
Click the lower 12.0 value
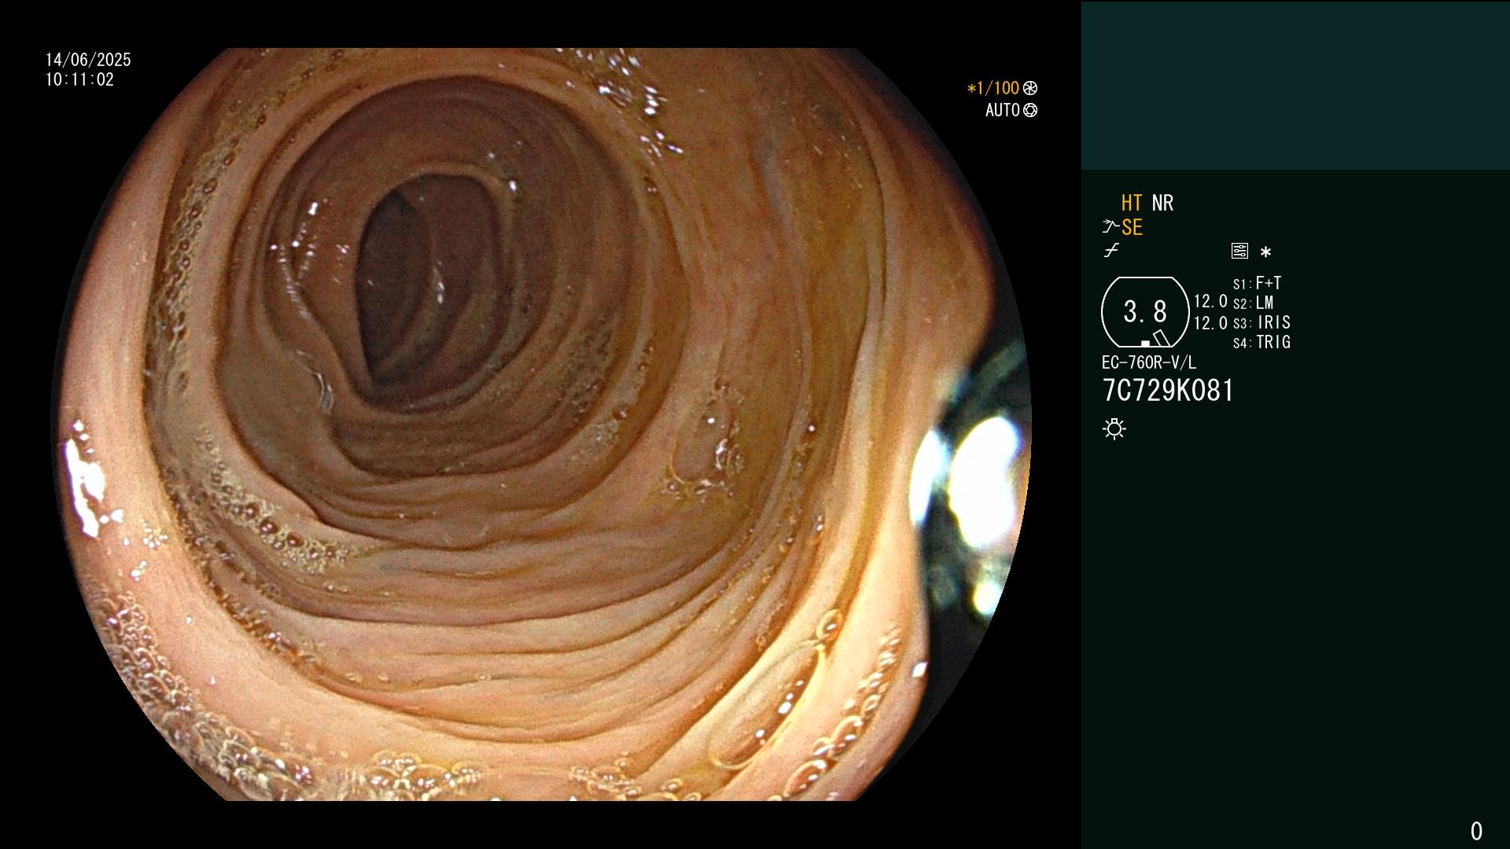click(x=1210, y=323)
